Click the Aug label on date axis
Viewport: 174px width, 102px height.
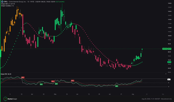[133, 94]
